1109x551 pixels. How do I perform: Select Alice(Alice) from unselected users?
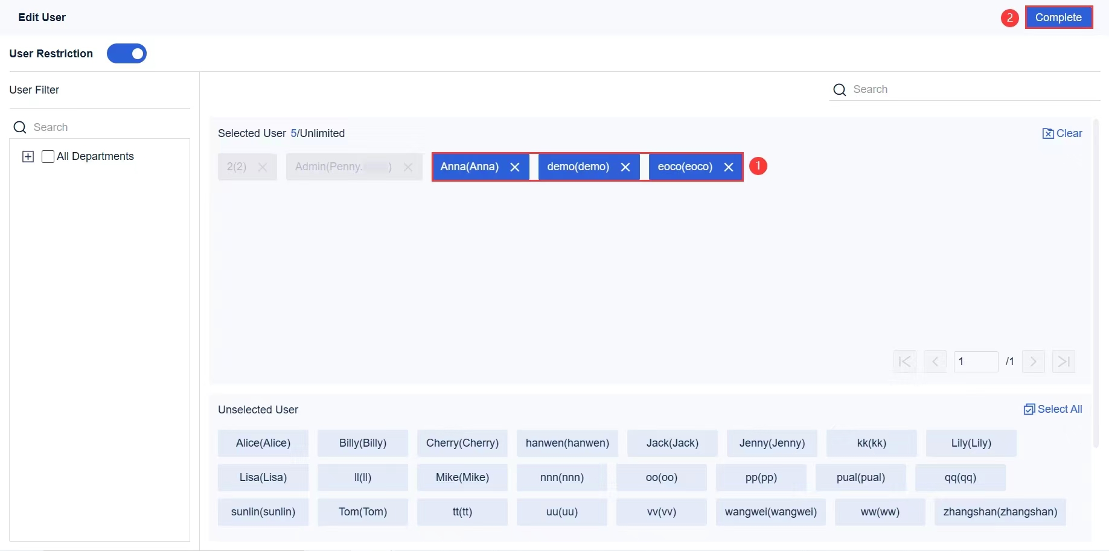pyautogui.click(x=263, y=443)
